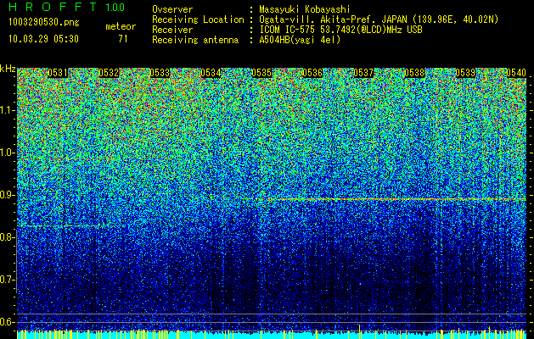Click the 0540 time marker

516,73
